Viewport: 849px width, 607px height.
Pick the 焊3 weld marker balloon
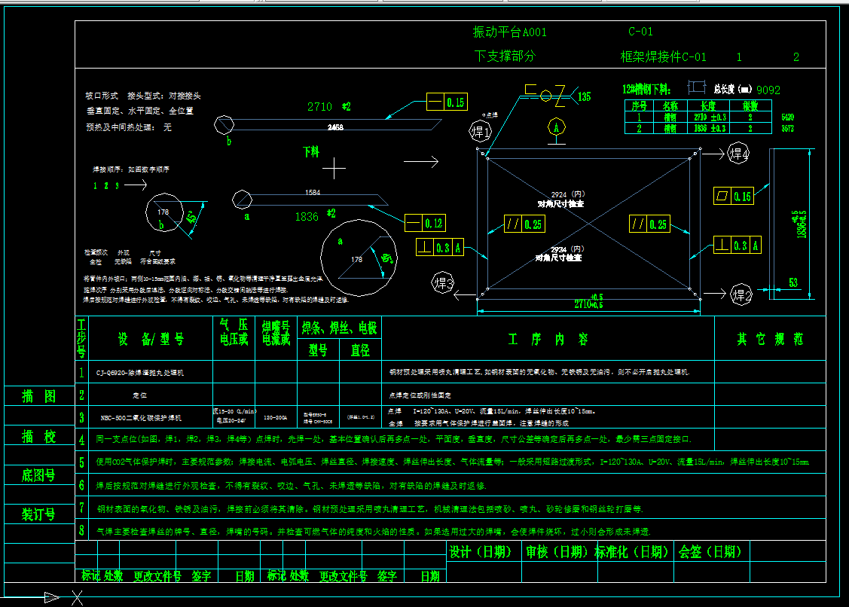point(442,283)
